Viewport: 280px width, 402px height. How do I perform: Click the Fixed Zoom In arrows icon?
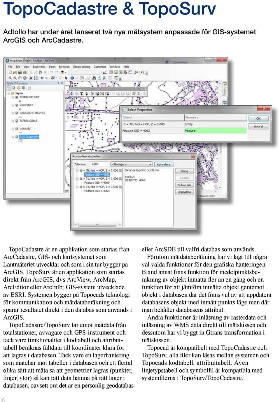(31, 78)
